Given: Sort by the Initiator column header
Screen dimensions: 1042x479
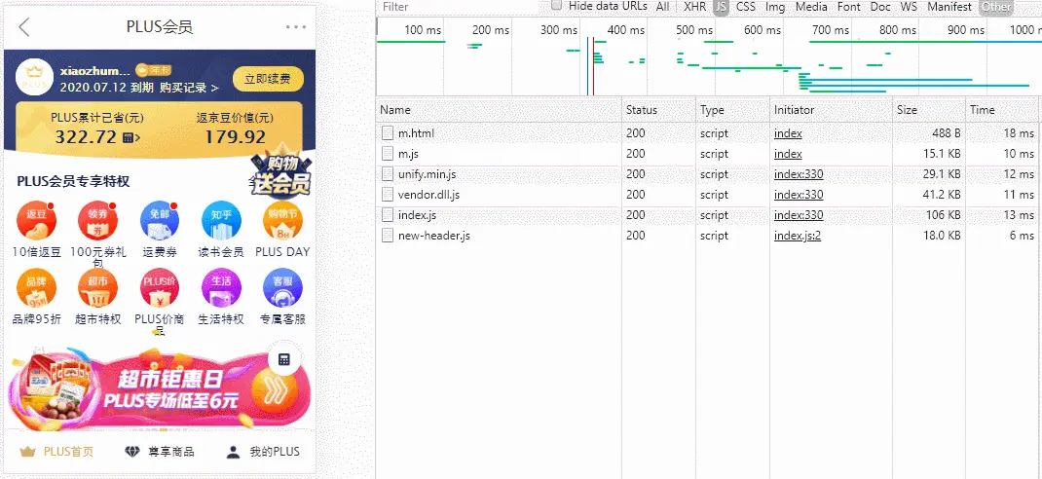Looking at the screenshot, I should (x=831, y=110).
